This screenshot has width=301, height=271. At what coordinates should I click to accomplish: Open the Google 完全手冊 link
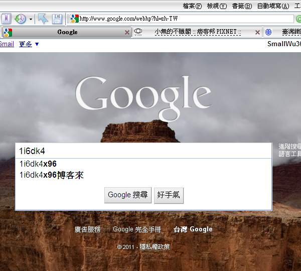[x=137, y=229]
